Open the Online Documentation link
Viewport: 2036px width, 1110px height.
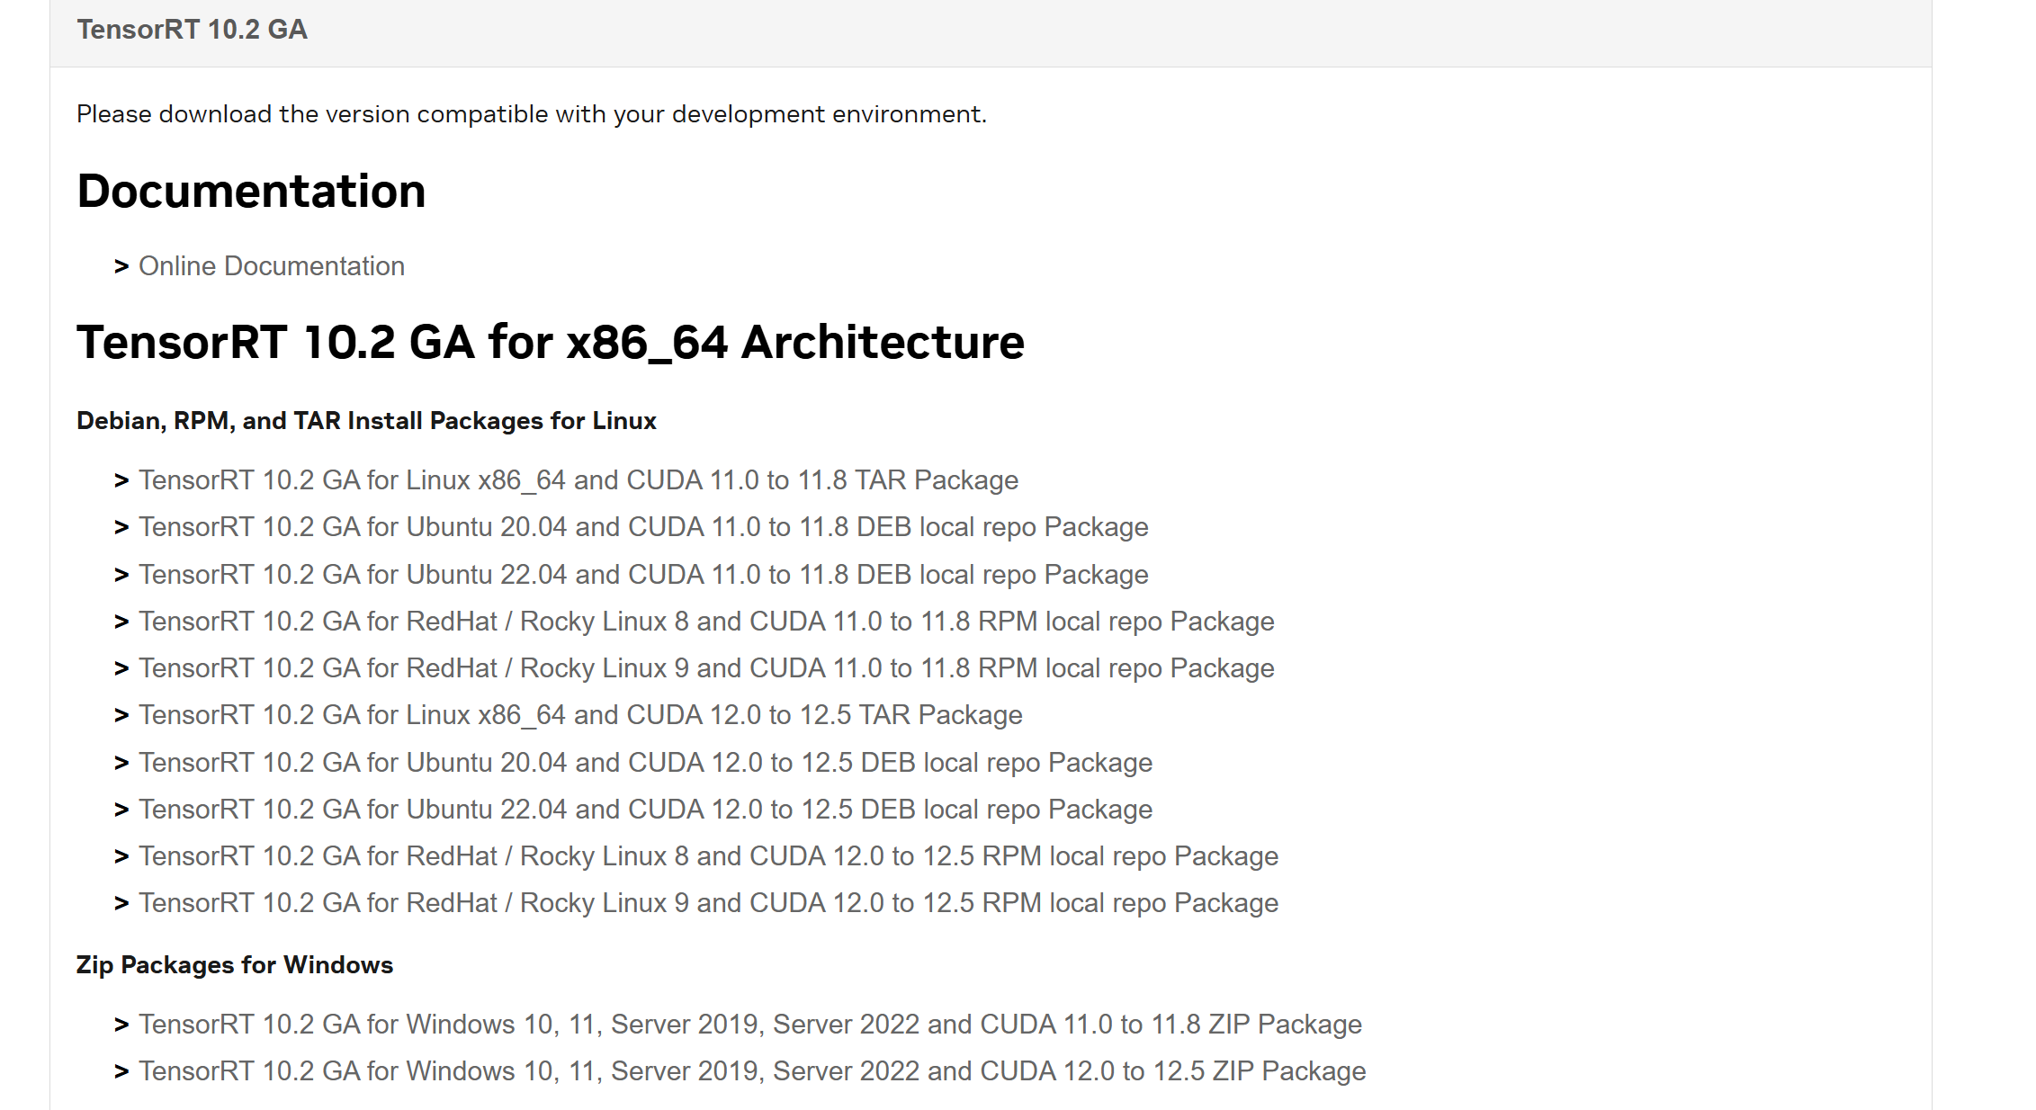pos(271,266)
